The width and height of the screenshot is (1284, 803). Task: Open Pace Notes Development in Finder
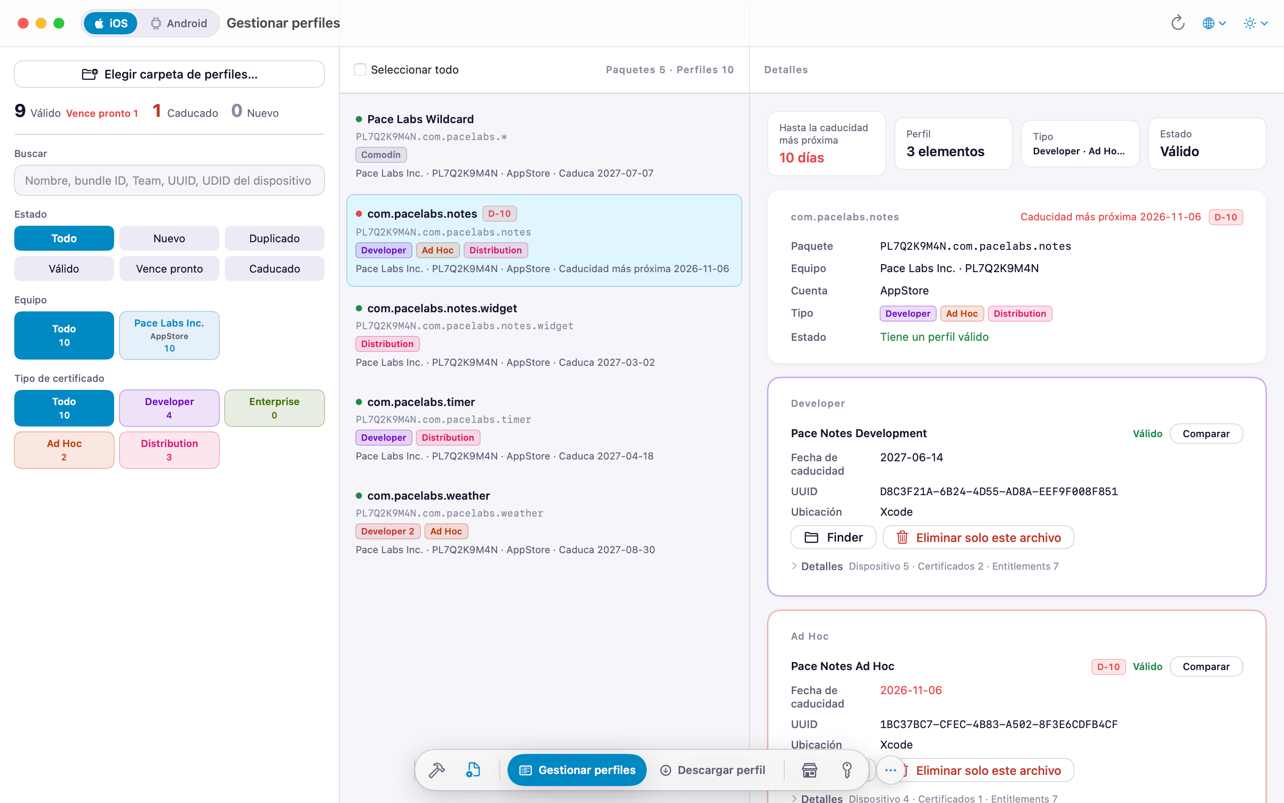click(x=833, y=538)
